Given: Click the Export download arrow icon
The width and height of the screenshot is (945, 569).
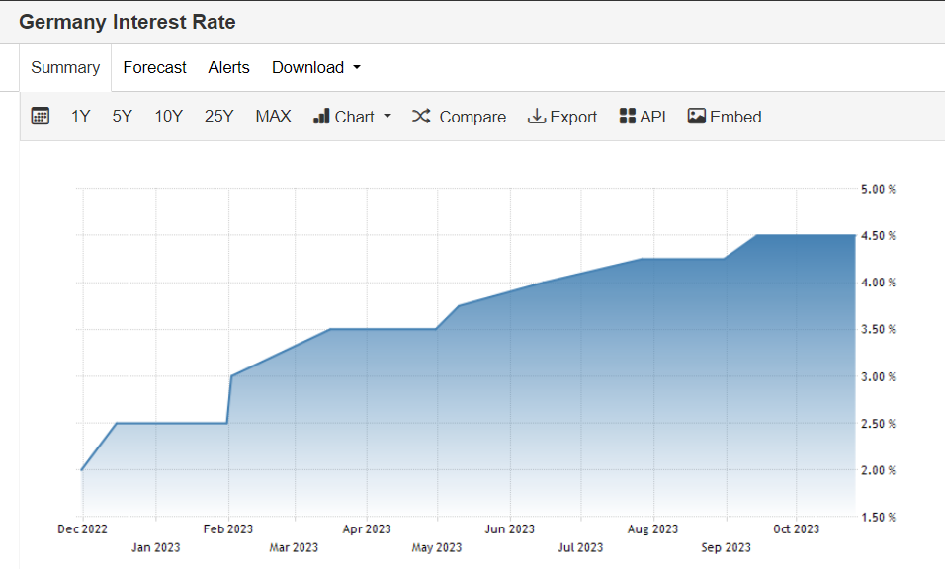Looking at the screenshot, I should coord(537,117).
